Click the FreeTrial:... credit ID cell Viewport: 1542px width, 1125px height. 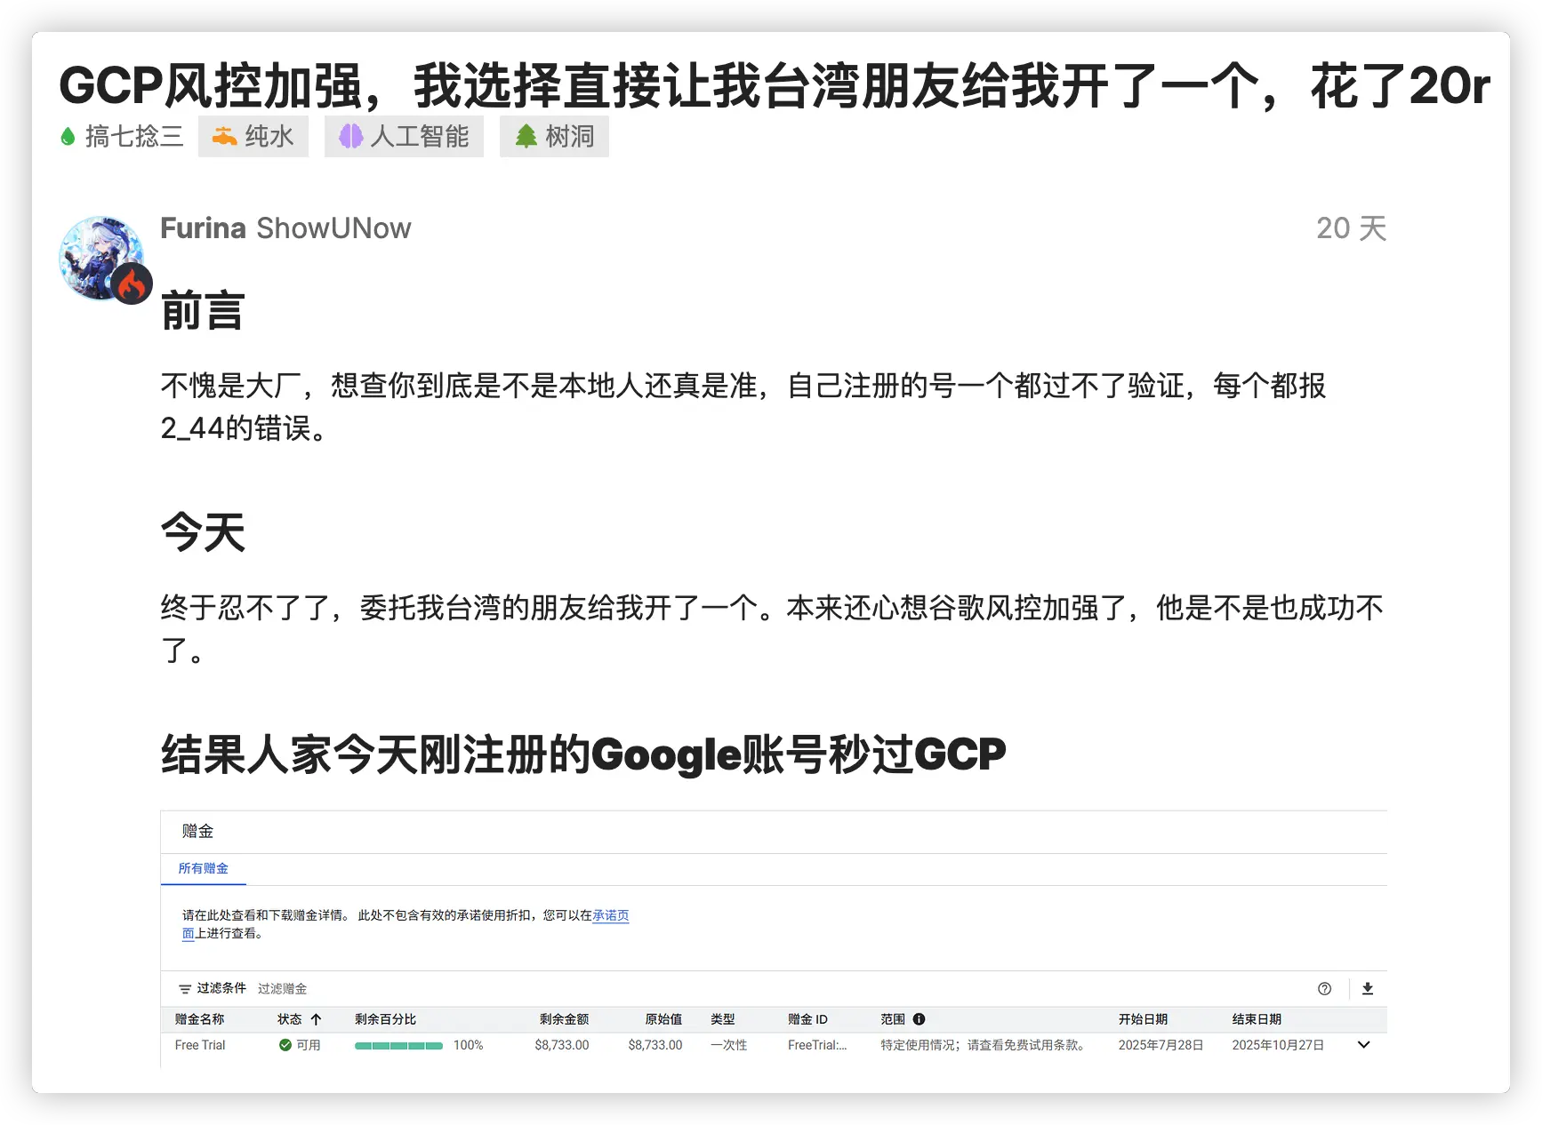pos(817,1045)
